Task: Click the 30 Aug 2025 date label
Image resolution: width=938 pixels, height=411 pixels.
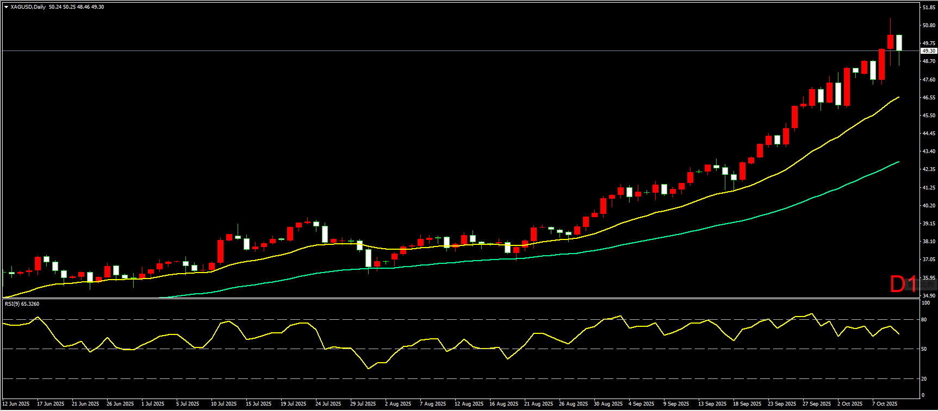Action: point(608,404)
